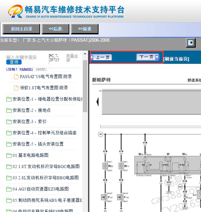The height and width of the screenshot is (212, 201).
Task: Click the PC.7-29715 label
Action: (54, 58)
